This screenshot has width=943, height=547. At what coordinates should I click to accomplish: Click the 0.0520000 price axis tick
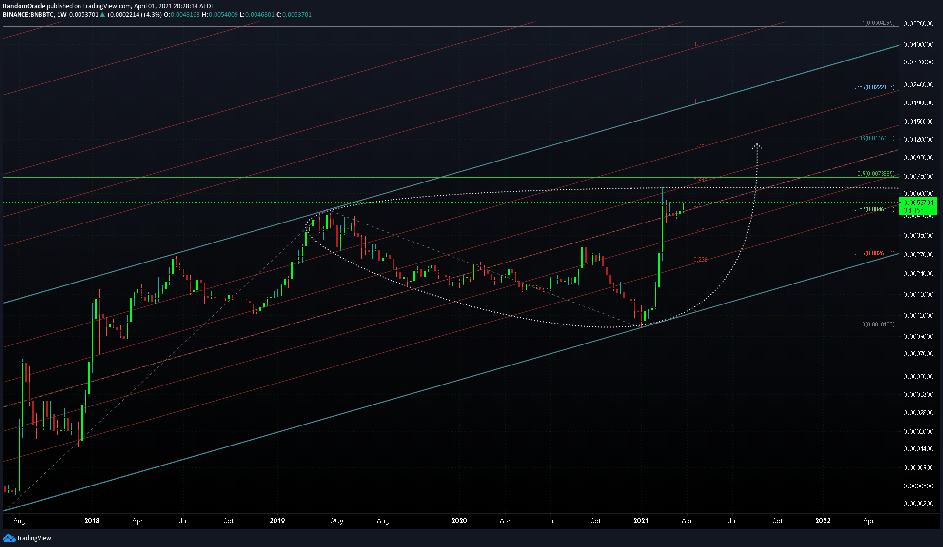pyautogui.click(x=919, y=24)
